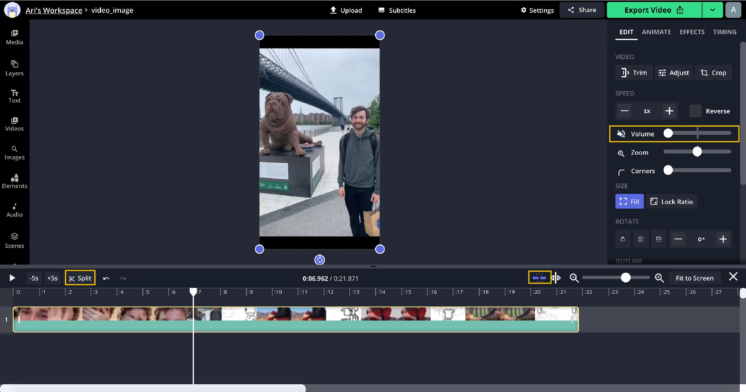746x392 pixels.
Task: Click the top-left canvas resize handle
Action: pyautogui.click(x=259, y=35)
